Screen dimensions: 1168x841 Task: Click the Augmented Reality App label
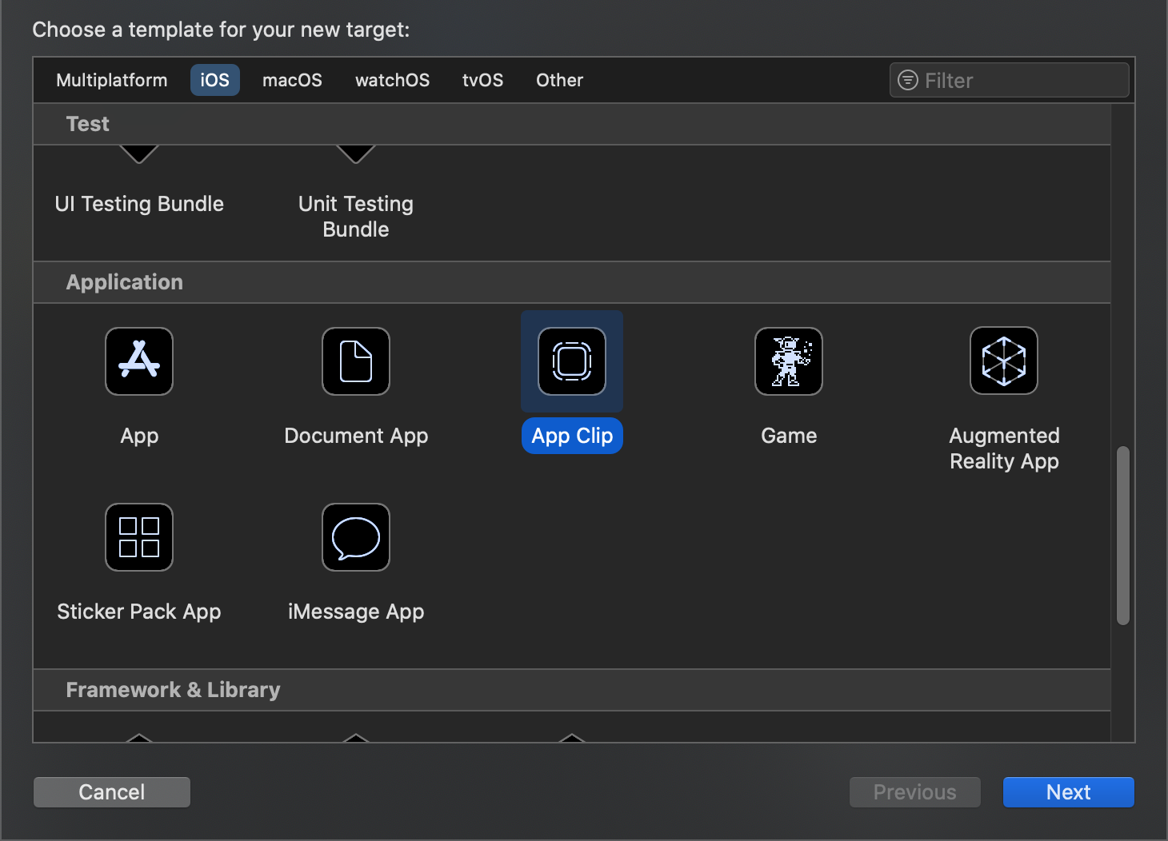[1004, 448]
